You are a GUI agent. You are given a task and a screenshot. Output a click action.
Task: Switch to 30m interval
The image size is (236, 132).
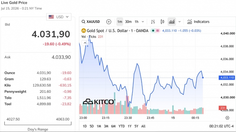pyautogui.click(x=128, y=22)
